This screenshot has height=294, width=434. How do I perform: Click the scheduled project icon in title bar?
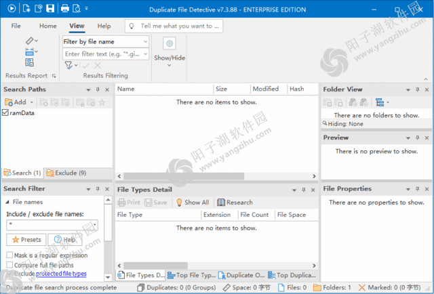[x=38, y=9]
